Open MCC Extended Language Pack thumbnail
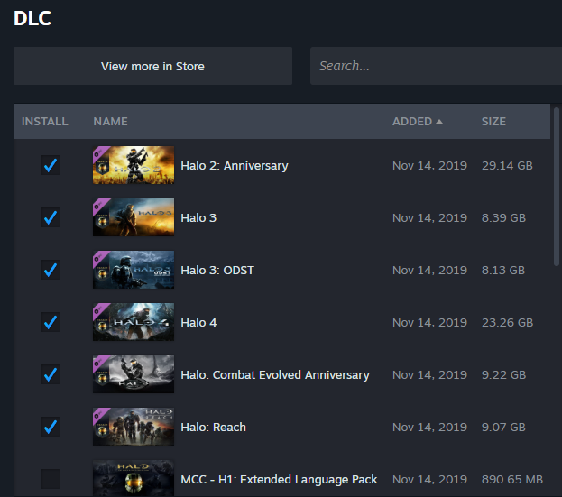The image size is (562, 497). pos(134,478)
